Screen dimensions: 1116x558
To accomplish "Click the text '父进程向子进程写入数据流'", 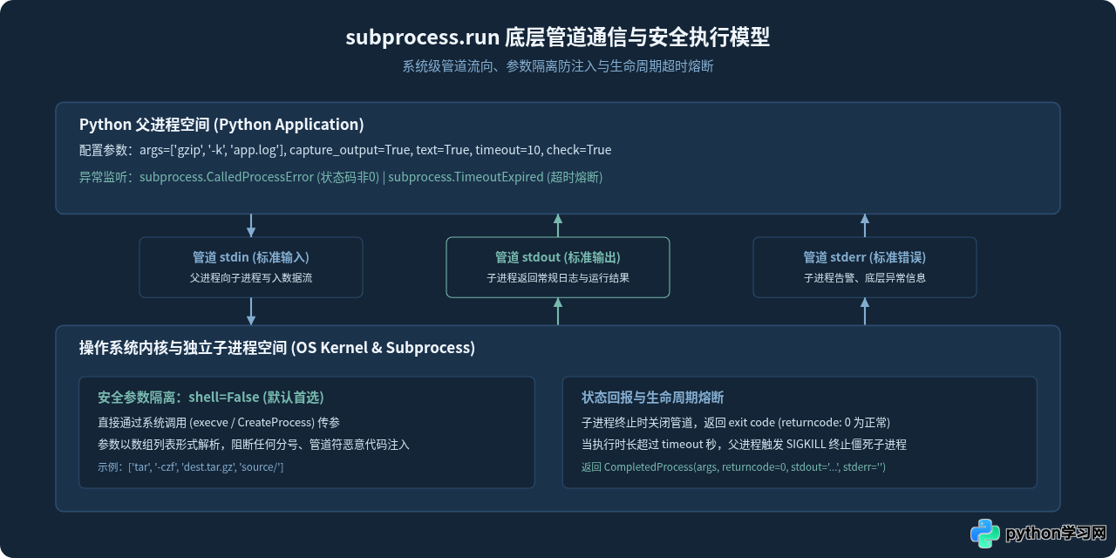I will 251,278.
